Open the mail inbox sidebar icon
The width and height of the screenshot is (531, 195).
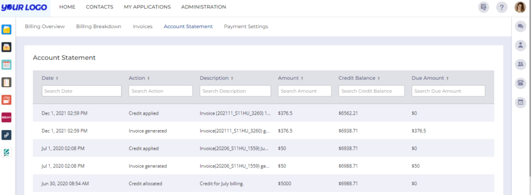pos(6,47)
